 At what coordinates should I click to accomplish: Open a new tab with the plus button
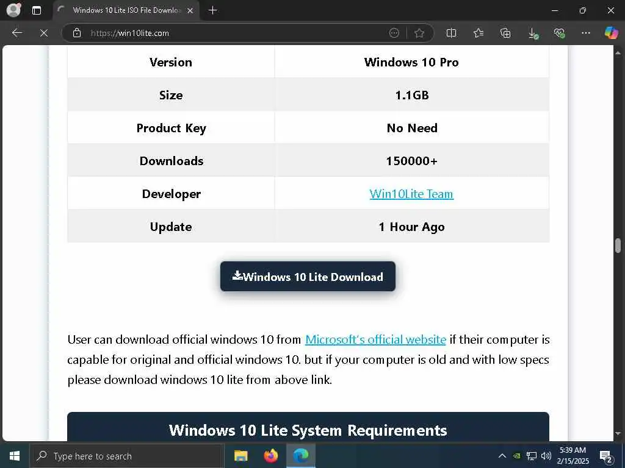pyautogui.click(x=213, y=10)
